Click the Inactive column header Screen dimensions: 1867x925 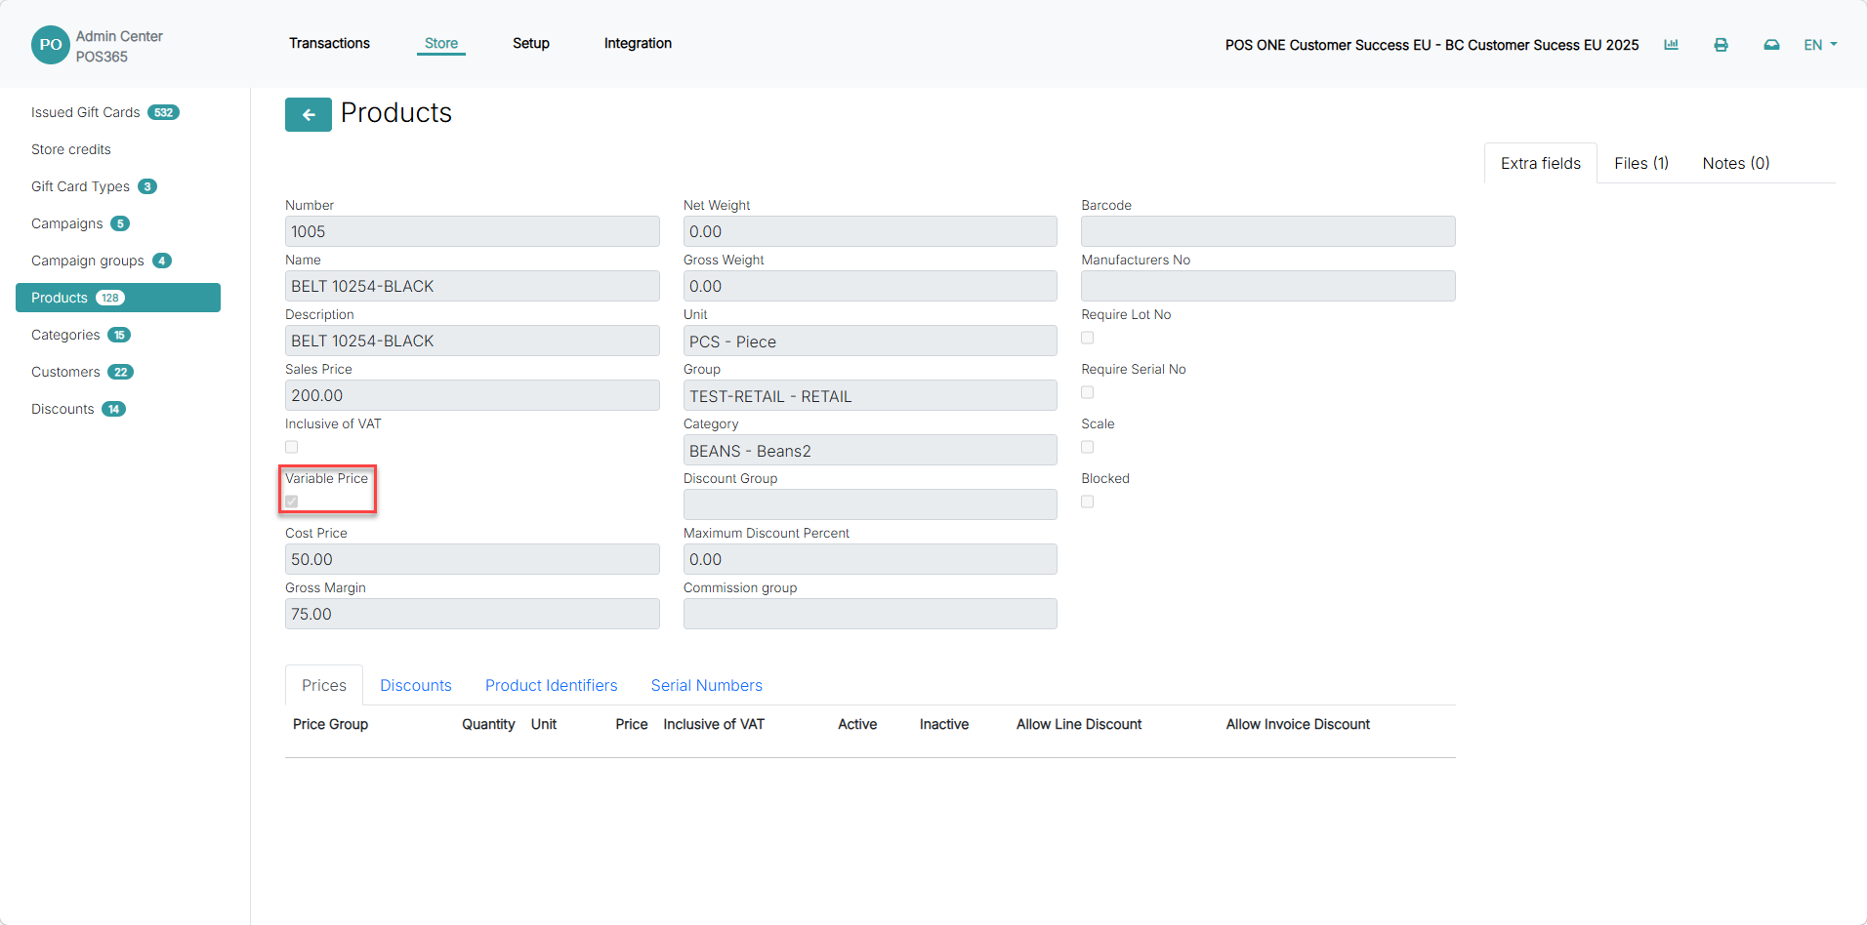pos(944,724)
